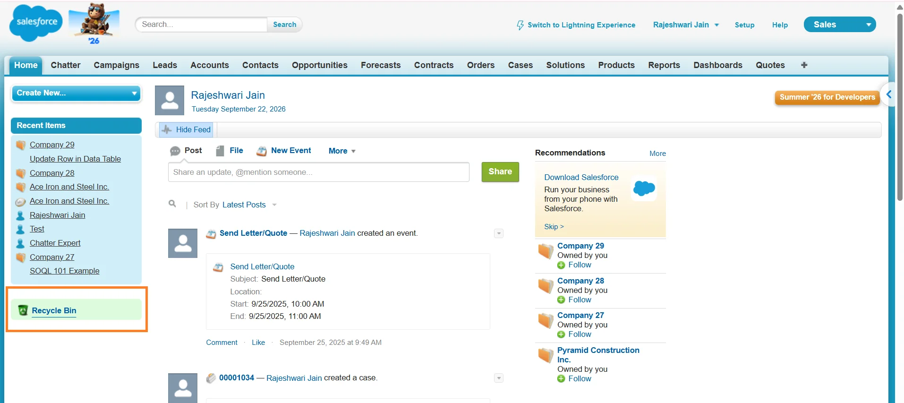Click the Recycle Bin icon
Viewport: 904px width, 403px height.
coord(23,310)
